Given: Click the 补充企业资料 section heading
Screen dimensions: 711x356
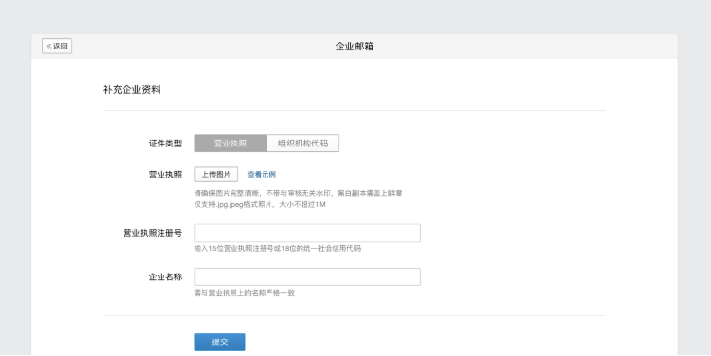Looking at the screenshot, I should [131, 90].
